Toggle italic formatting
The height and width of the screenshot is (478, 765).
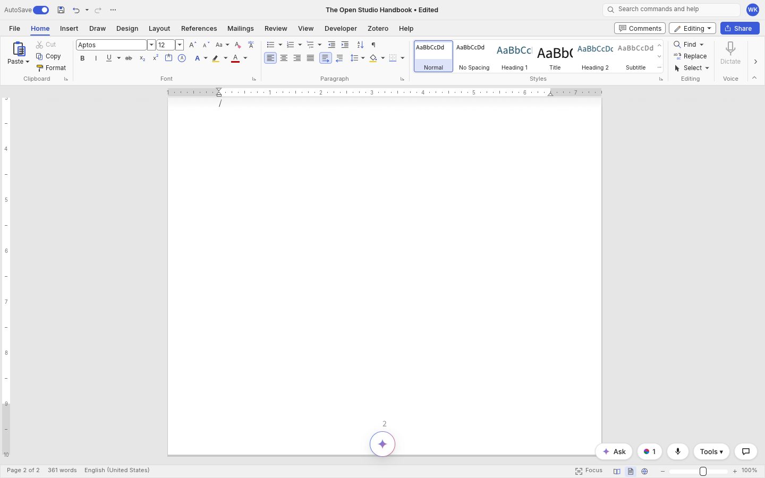96,58
